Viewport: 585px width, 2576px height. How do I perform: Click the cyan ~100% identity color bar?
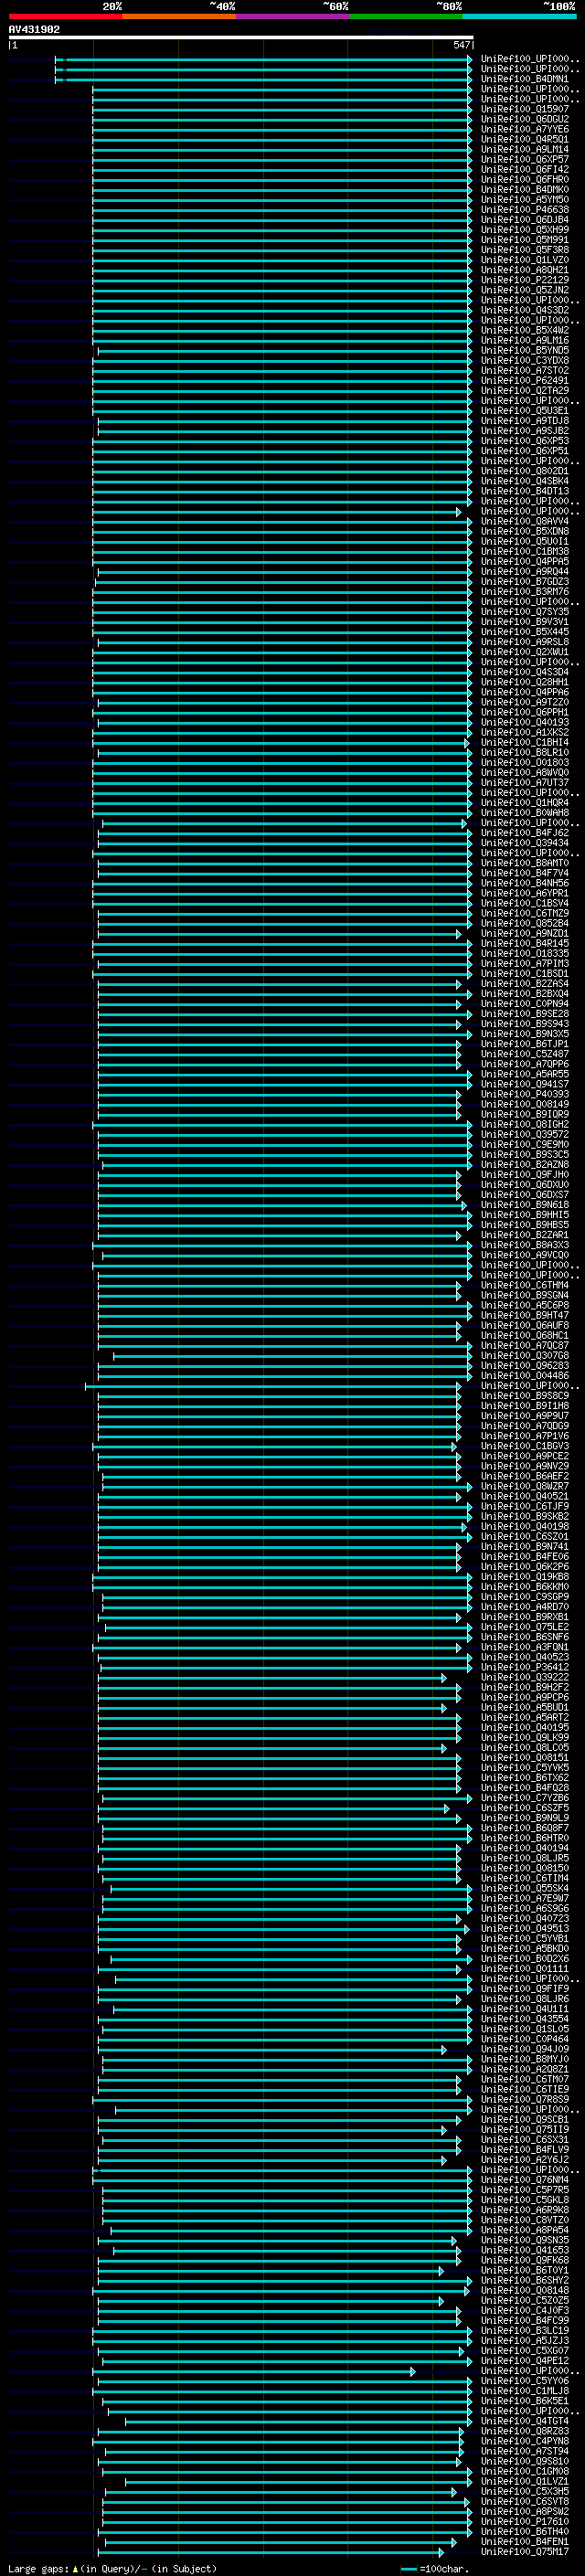coord(519,16)
